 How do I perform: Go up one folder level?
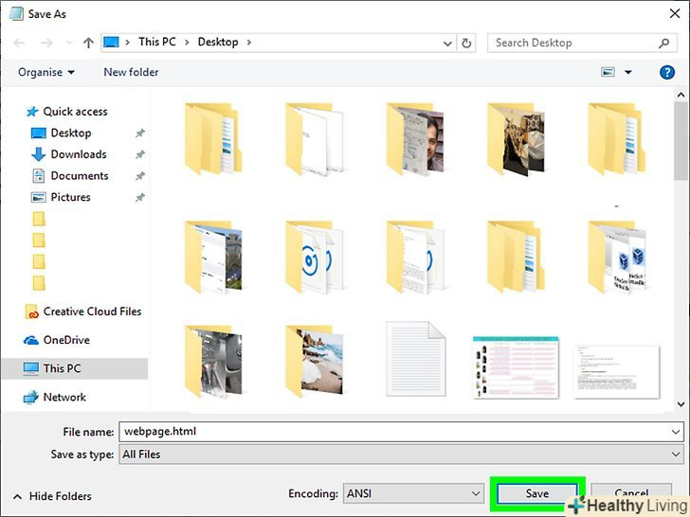pyautogui.click(x=88, y=43)
